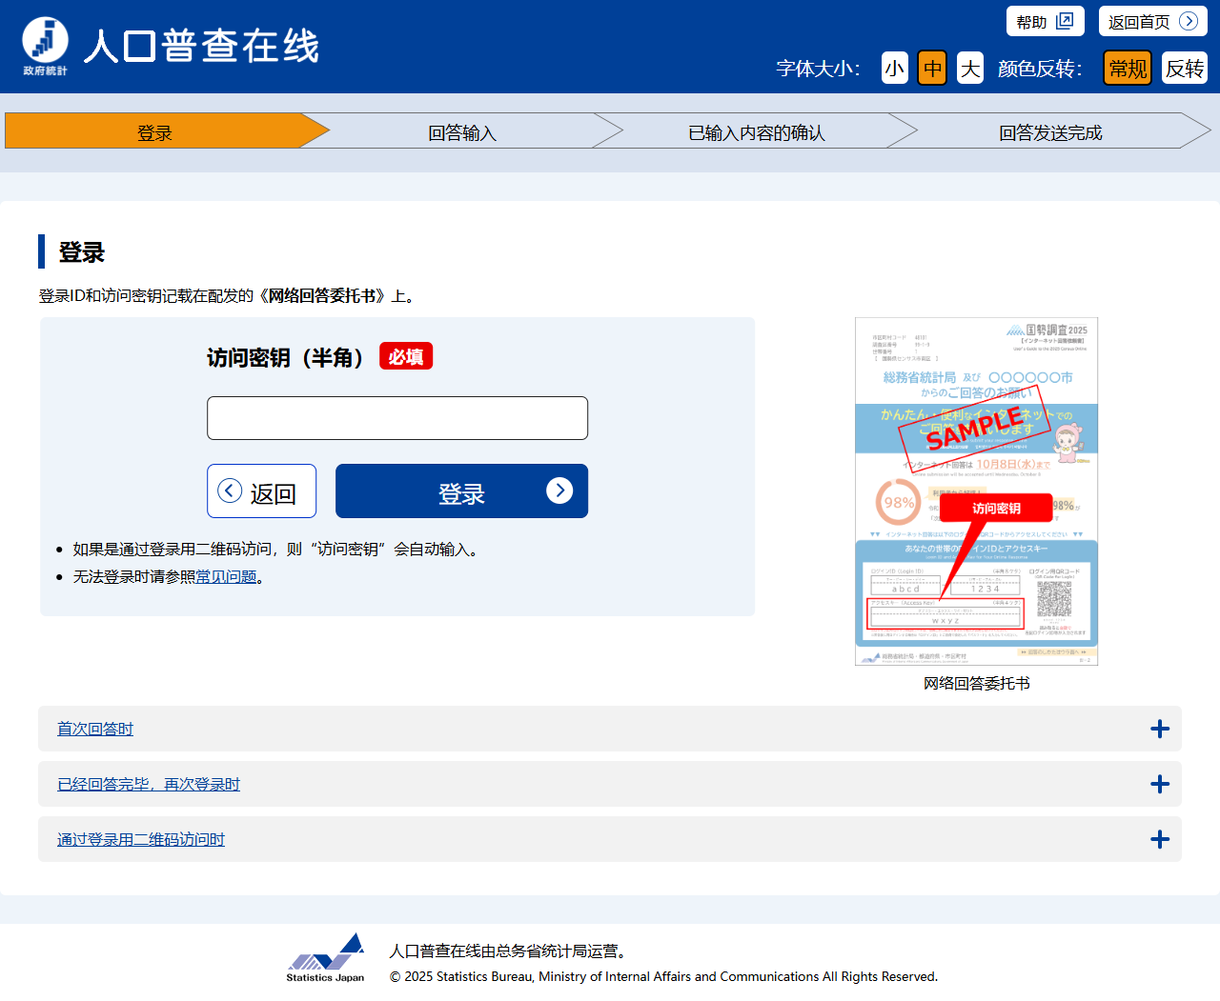Click the plus icon for 首次回答时
Screen dimensions: 1220x1001
(x=1159, y=730)
